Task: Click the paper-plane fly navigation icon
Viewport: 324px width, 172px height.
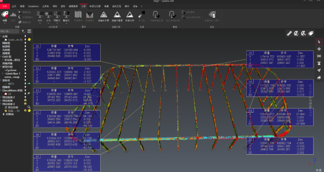Action: click(319, 70)
